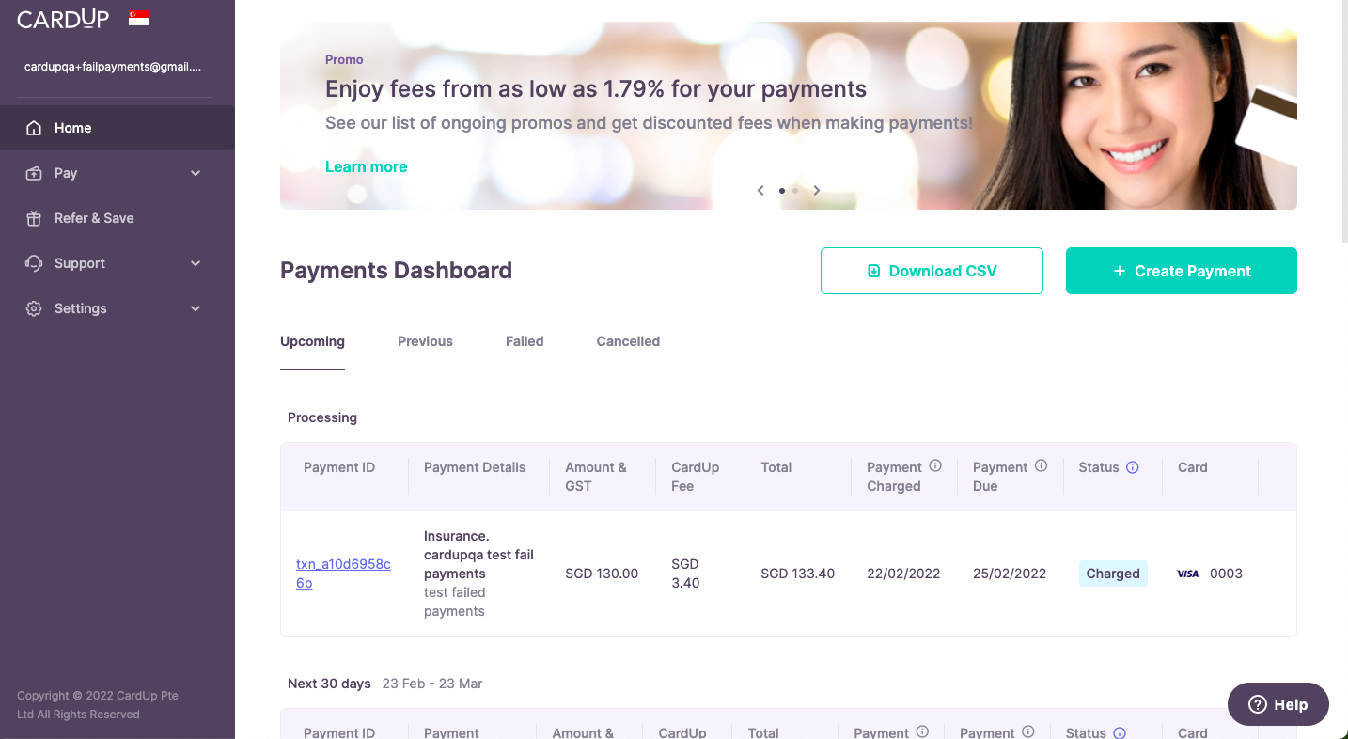Advance to next promo banner slide
This screenshot has width=1348, height=739.
click(x=817, y=191)
